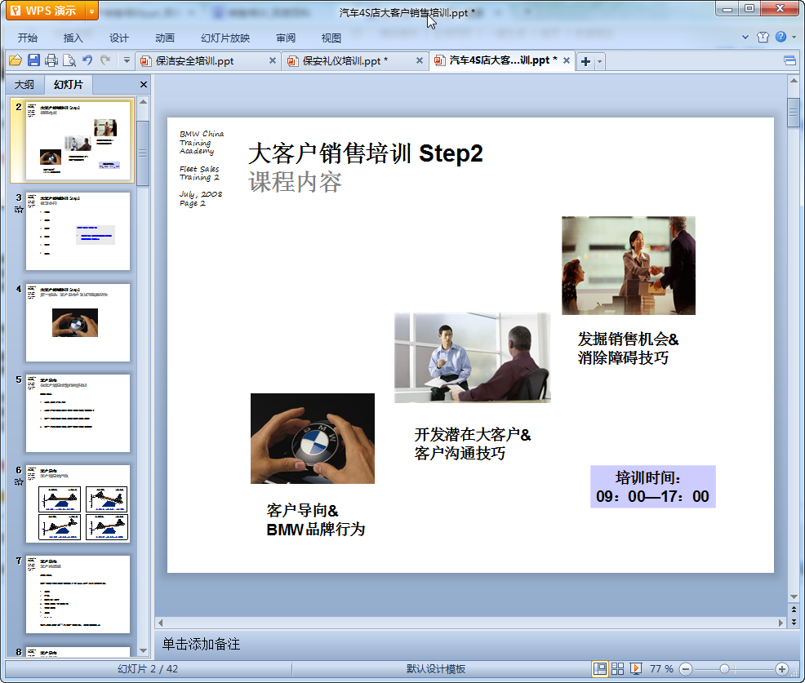Select slide 4 thumbnail
The image size is (805, 683).
tap(78, 323)
